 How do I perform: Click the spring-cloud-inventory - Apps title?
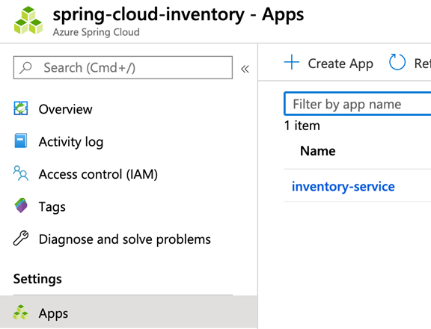(178, 15)
